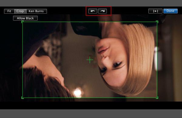182x118 pixels.
Task: Play the clip preview
Action: tap(155, 11)
